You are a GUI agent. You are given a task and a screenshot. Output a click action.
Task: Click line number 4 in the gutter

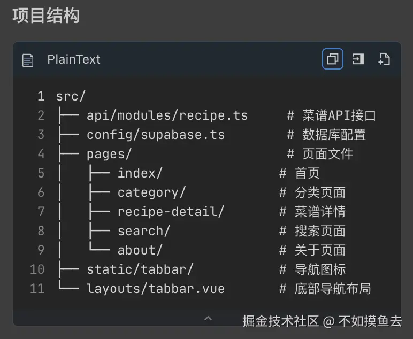pyautogui.click(x=41, y=154)
